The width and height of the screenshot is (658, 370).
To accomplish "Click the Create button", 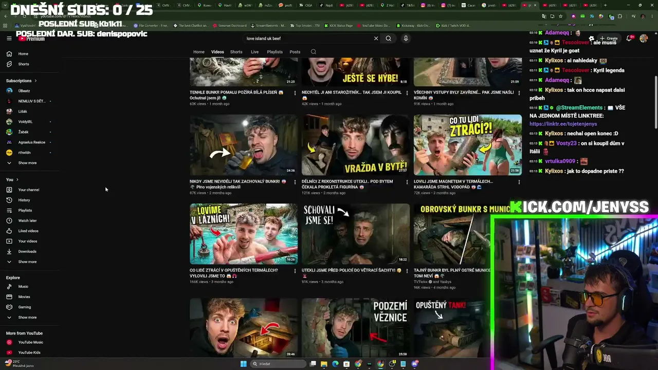I will (609, 39).
